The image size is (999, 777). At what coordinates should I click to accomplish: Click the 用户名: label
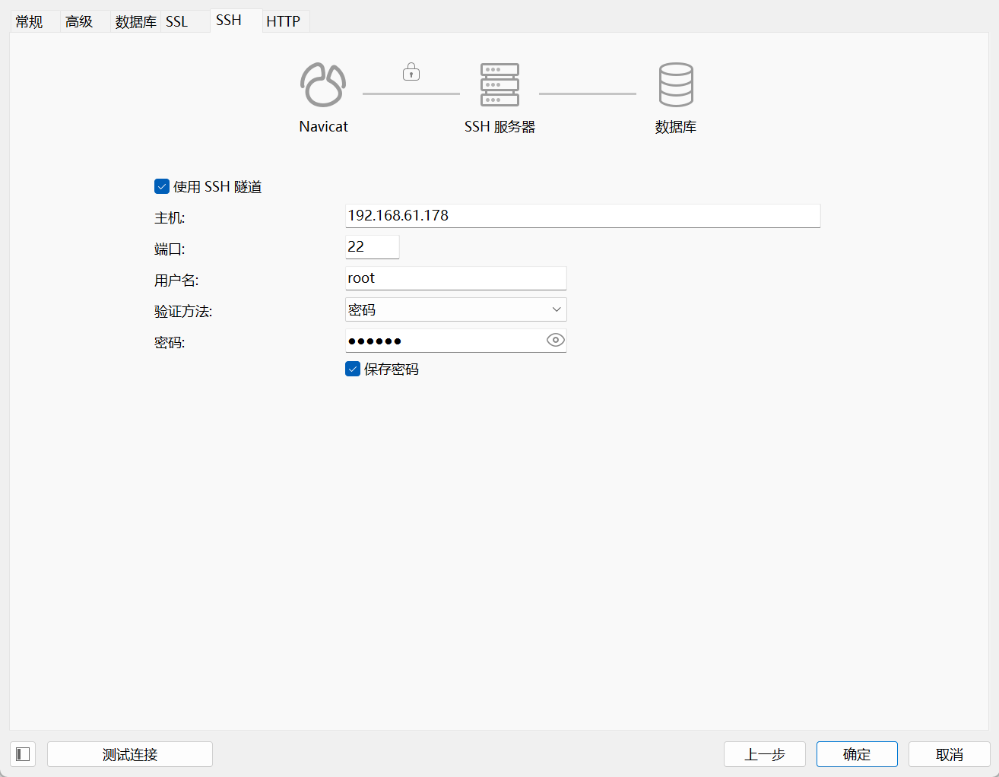click(176, 281)
